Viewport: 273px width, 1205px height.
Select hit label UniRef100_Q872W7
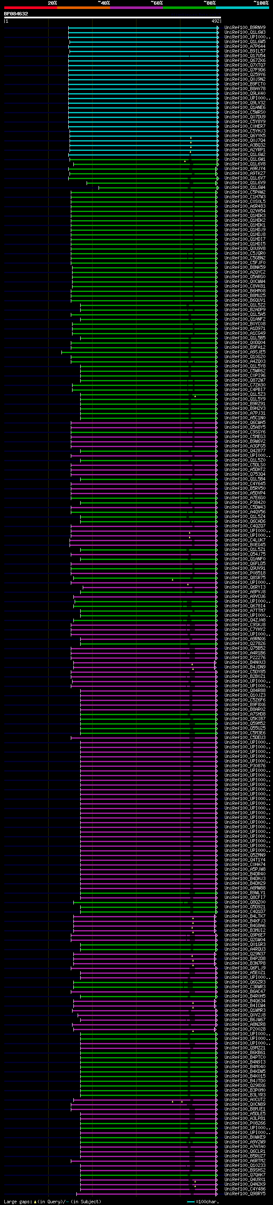pos(245,380)
